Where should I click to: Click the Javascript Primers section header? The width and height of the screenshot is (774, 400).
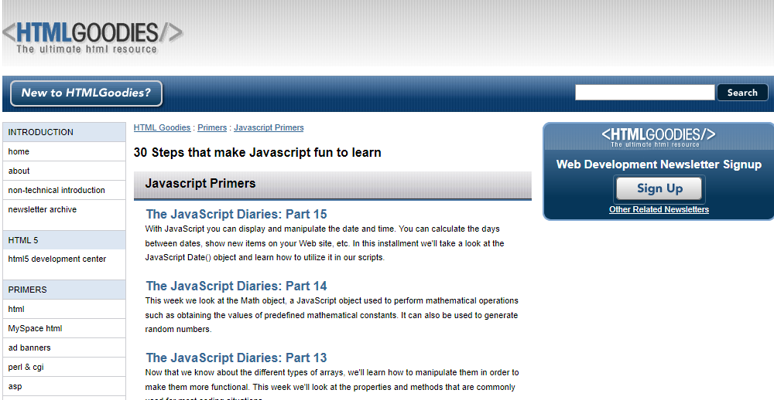click(333, 185)
